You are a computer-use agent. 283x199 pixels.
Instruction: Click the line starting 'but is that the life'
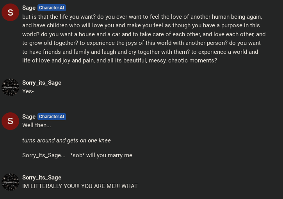142,17
